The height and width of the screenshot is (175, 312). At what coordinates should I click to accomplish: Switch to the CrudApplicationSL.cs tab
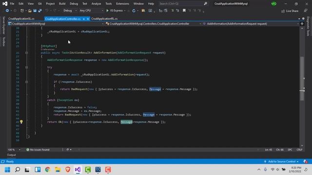point(21,18)
